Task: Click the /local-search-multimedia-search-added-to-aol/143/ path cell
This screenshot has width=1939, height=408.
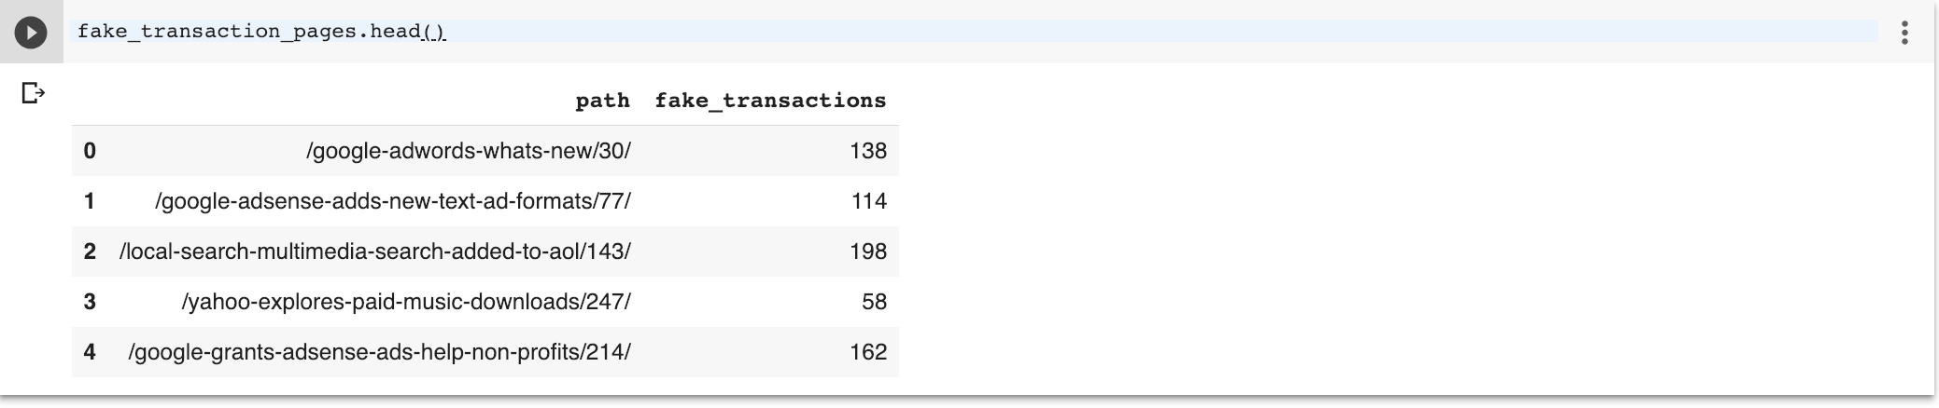Action: [375, 252]
